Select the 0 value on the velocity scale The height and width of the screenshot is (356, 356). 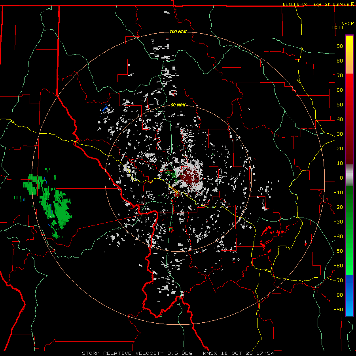click(x=341, y=178)
